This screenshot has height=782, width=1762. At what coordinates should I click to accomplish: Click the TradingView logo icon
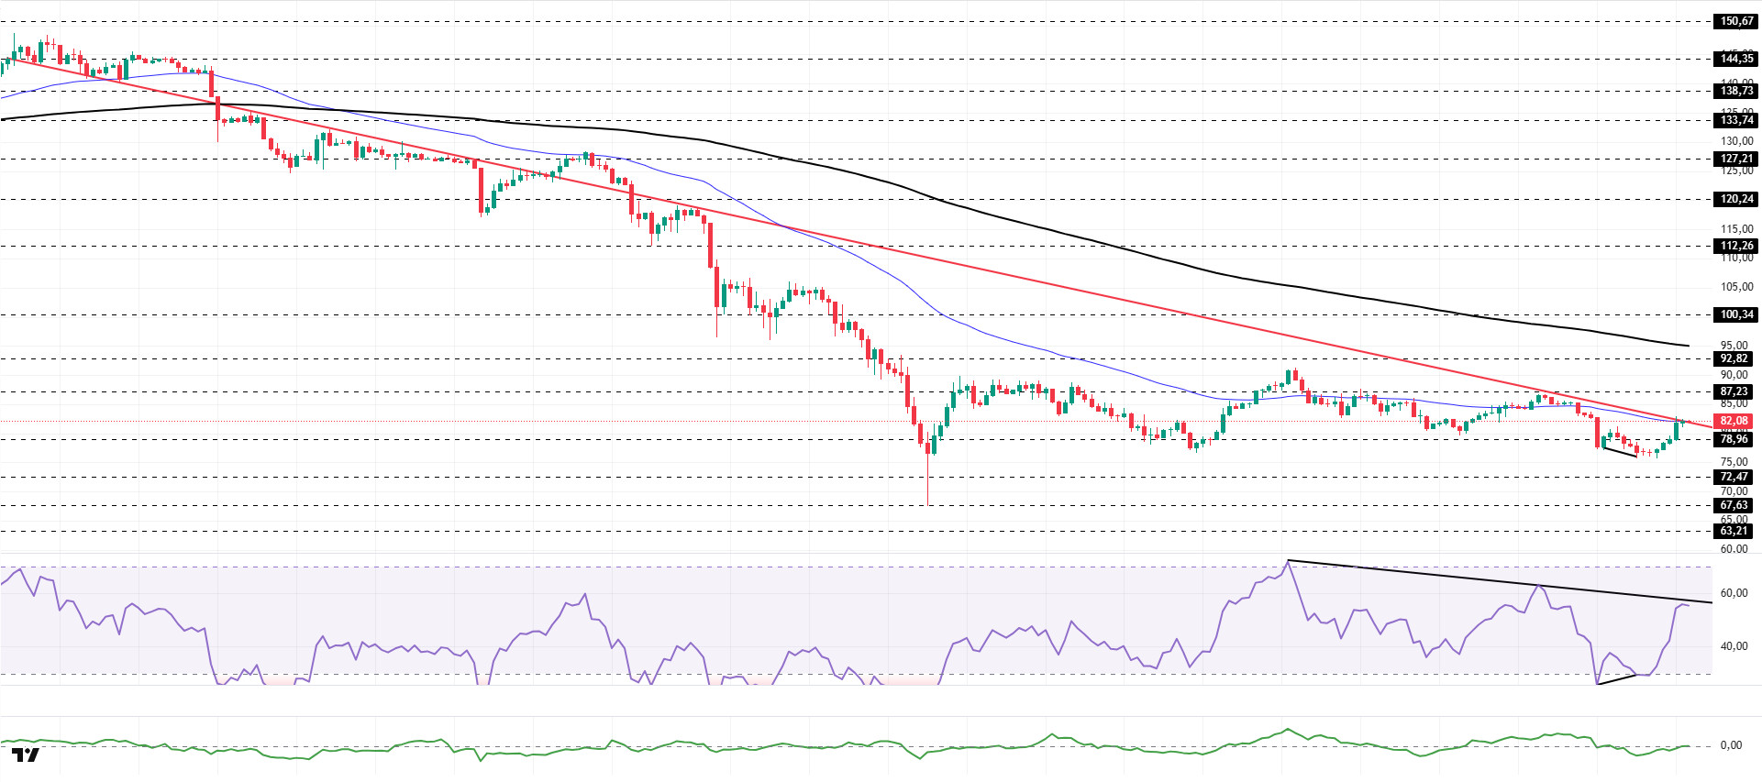[x=26, y=755]
